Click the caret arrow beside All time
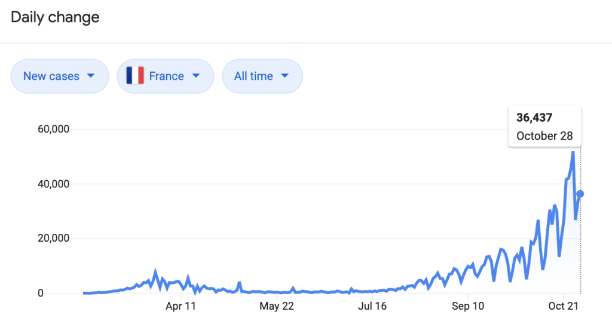Viewport: 612px width, 327px height. pyautogui.click(x=284, y=76)
